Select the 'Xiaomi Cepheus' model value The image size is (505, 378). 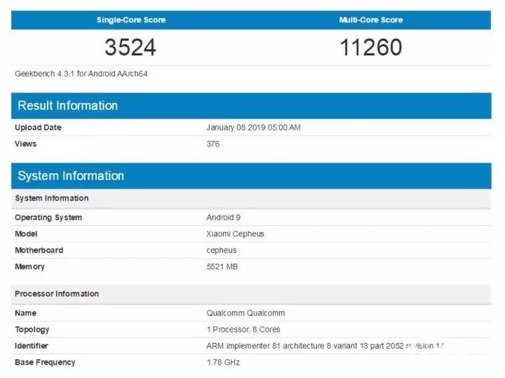pos(235,234)
